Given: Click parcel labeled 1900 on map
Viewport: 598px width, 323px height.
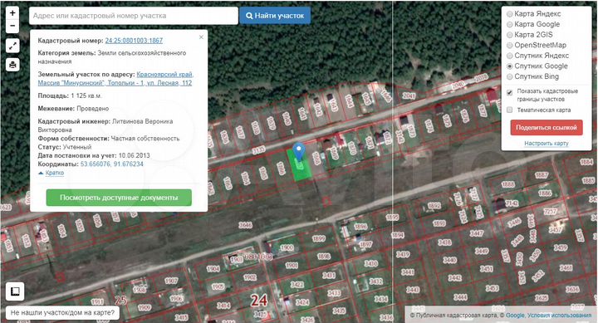Looking at the screenshot, I should 287,247.
